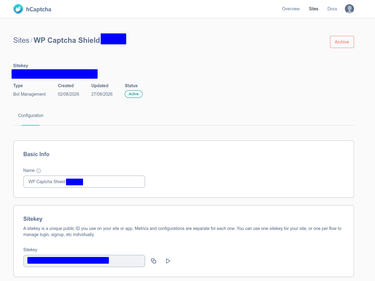Click the Type column label

pyautogui.click(x=18, y=86)
